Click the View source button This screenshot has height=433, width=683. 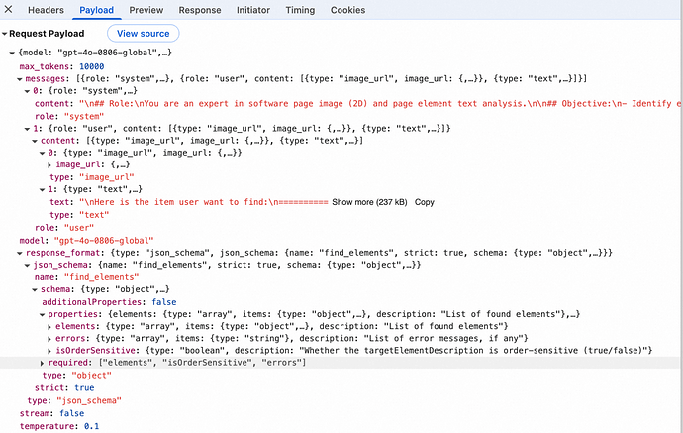click(x=144, y=34)
